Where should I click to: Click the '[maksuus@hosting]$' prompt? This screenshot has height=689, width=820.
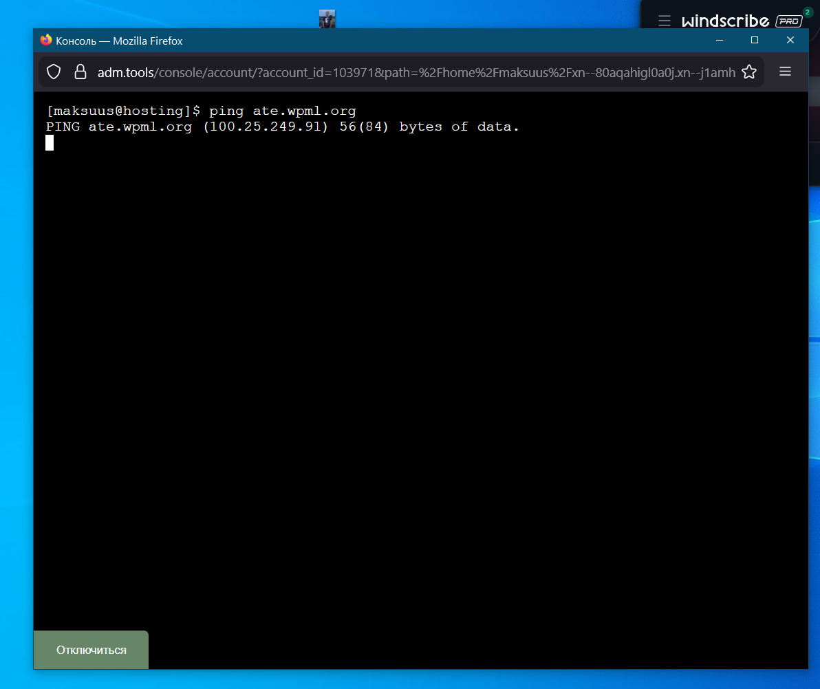click(123, 111)
